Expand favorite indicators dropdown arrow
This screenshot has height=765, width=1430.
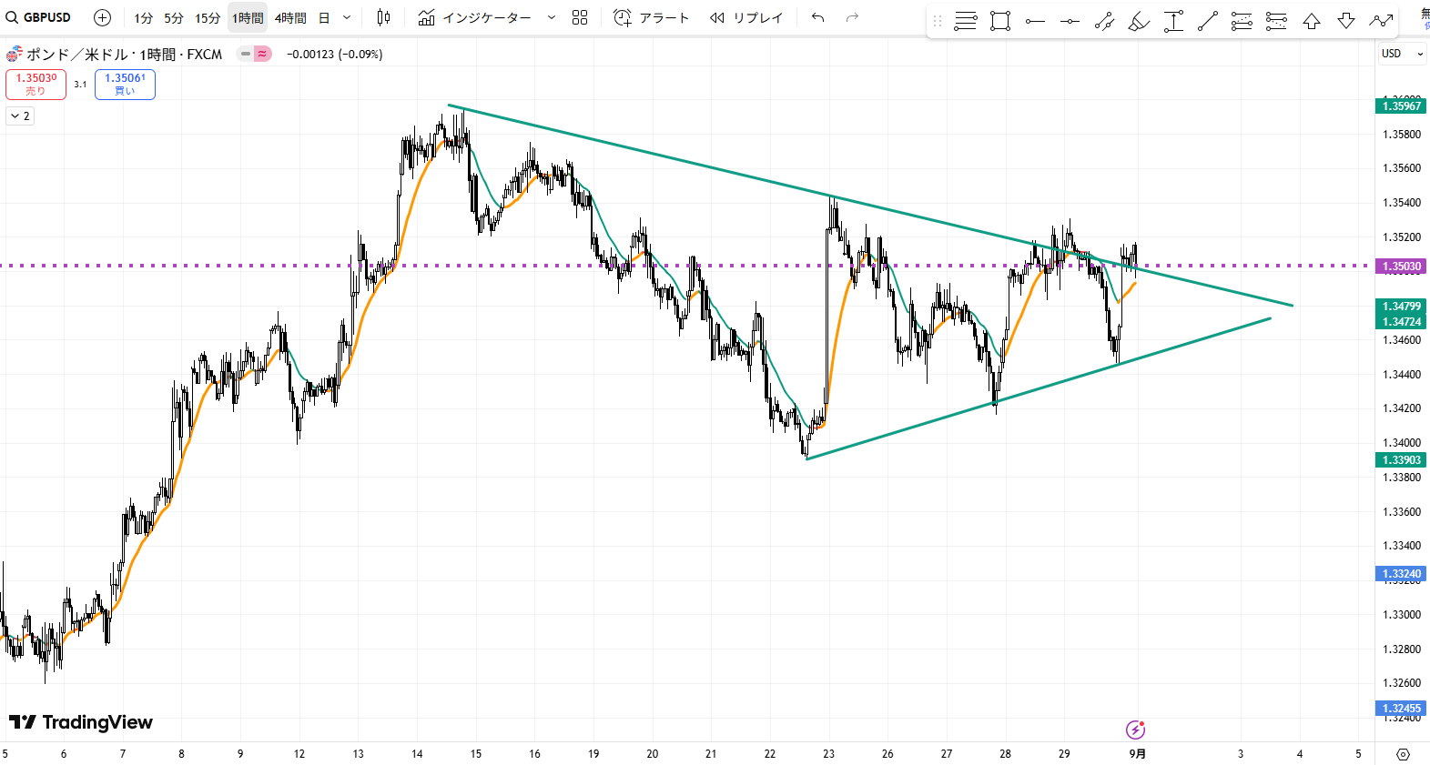pyautogui.click(x=551, y=17)
